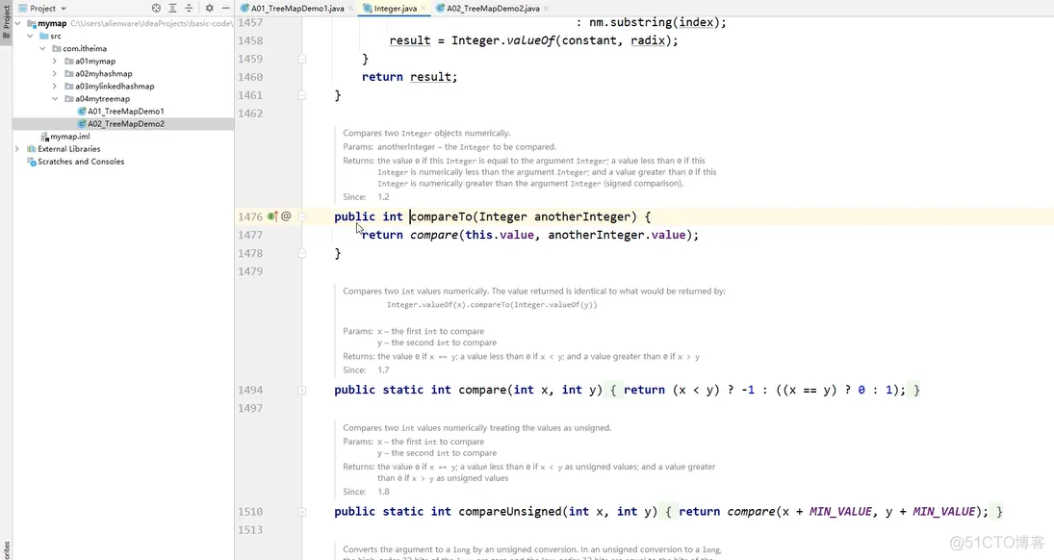Unfold the compareUnsigned method at line 1510
The height and width of the screenshot is (560, 1054).
click(x=302, y=512)
